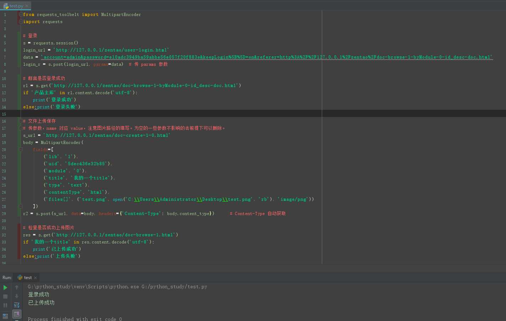Click the 'Run:' panel label
506x321 pixels.
pos(7,278)
